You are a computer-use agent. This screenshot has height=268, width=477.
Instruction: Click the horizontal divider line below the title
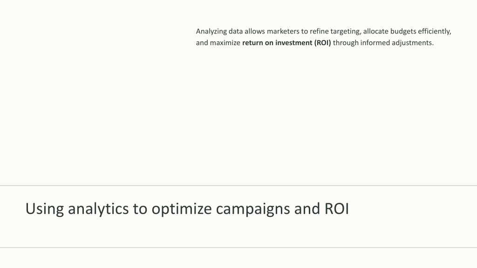(x=238, y=248)
